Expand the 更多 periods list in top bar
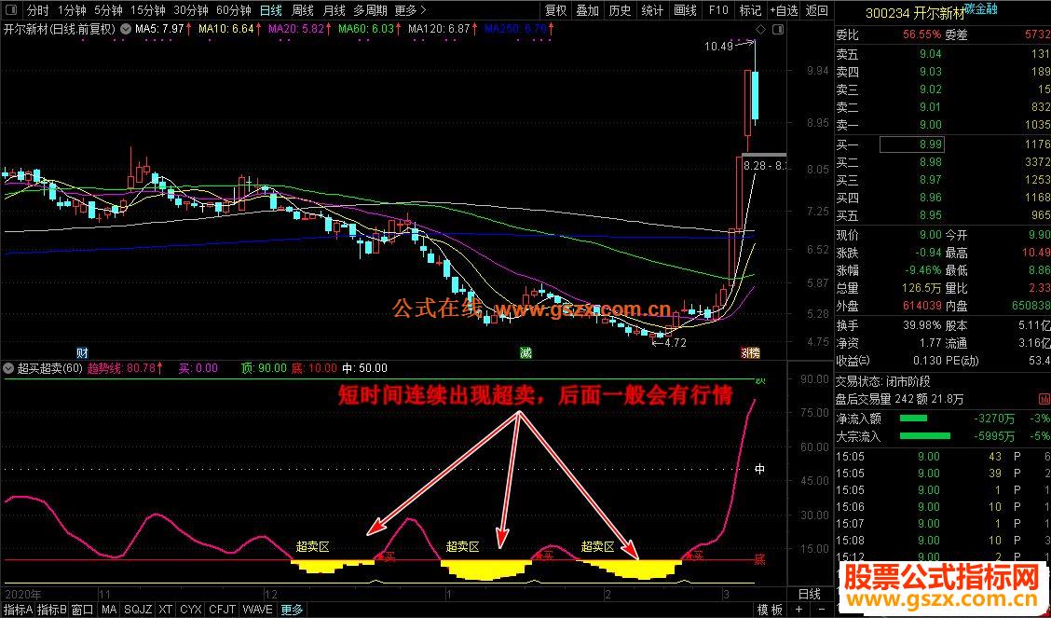Image resolution: width=1051 pixels, height=618 pixels. pos(410,10)
